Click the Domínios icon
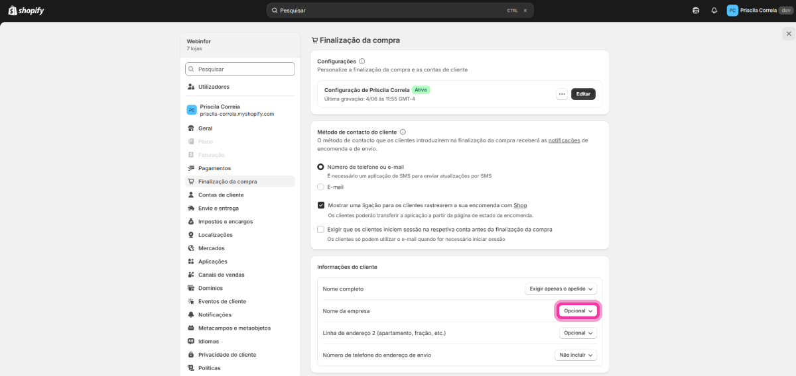Image resolution: width=796 pixels, height=376 pixels. coord(191,288)
